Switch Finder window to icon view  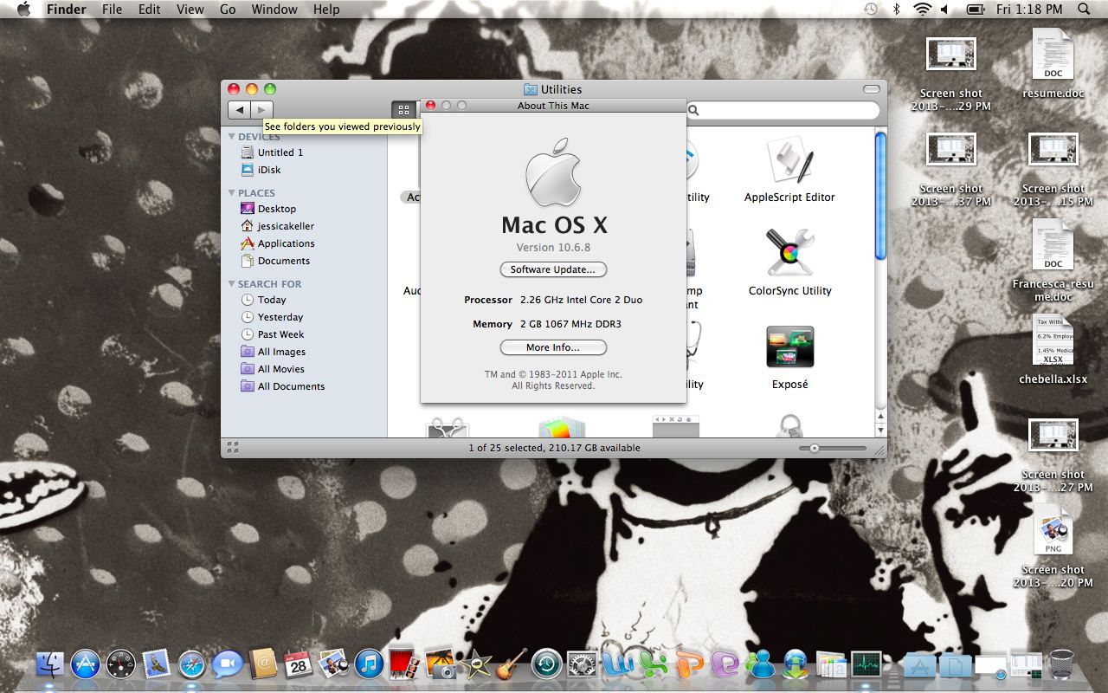pos(403,110)
